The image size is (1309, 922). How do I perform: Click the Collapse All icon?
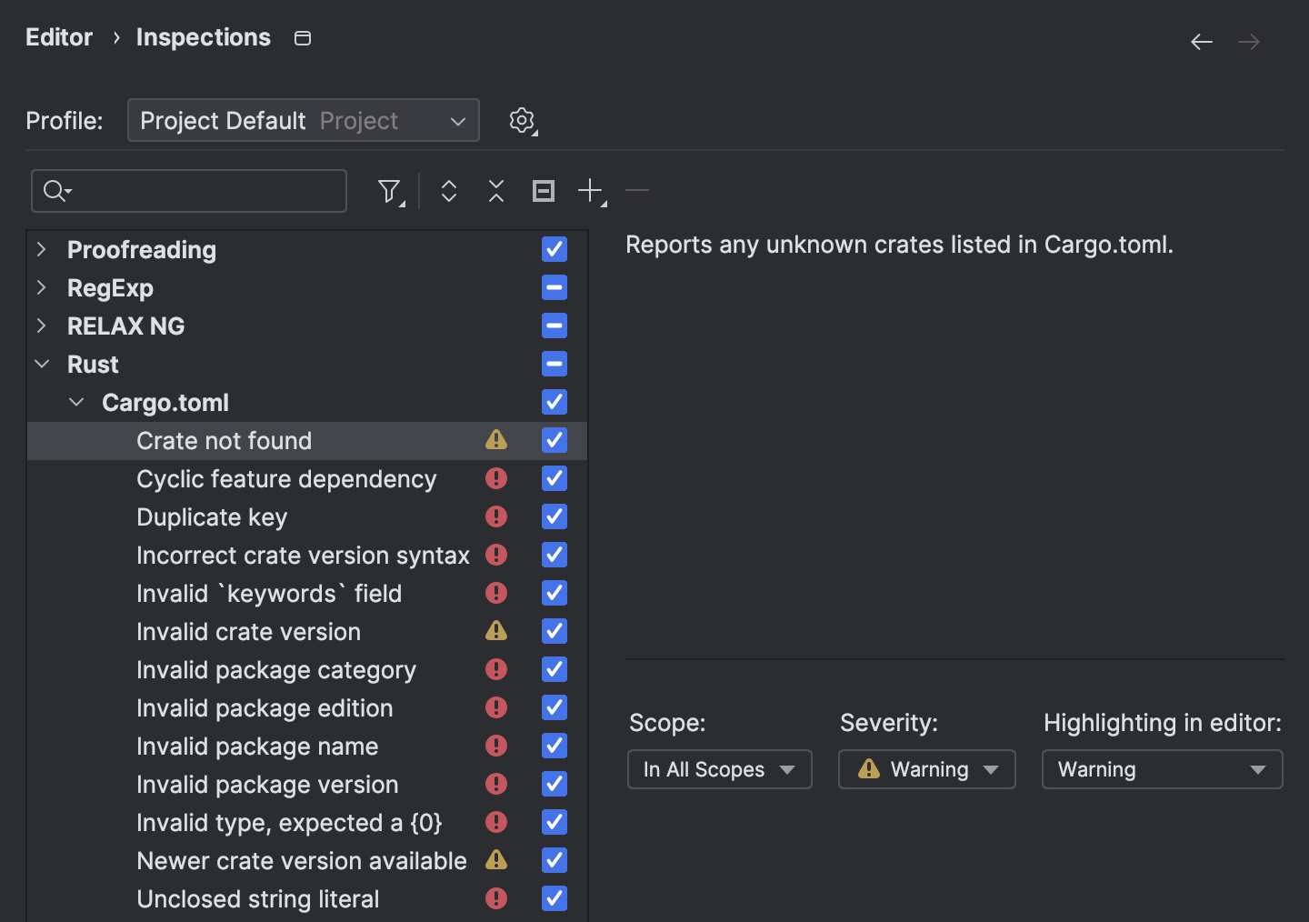click(496, 191)
